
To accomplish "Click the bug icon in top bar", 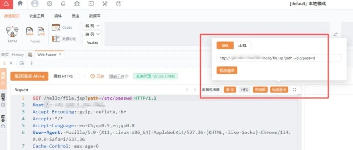I will [77, 4].
